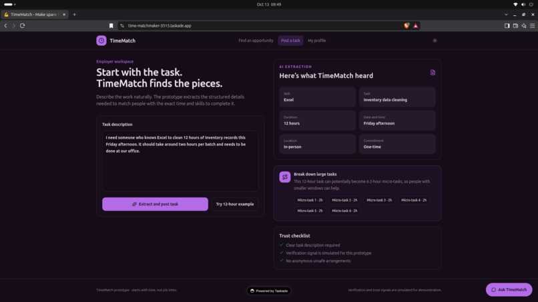Open the browser wallet icon
Viewport: 538px width, 302px height.
tap(515, 26)
